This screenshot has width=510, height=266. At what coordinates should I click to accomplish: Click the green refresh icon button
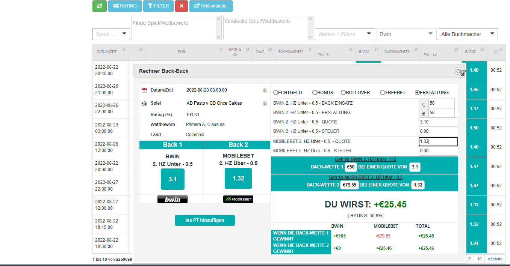[x=99, y=6]
